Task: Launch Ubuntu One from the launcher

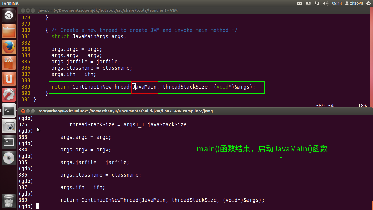Action: pyautogui.click(x=9, y=79)
